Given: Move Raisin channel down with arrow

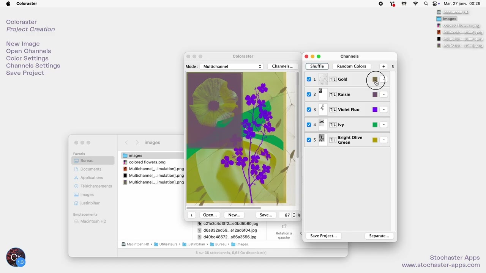Looking at the screenshot, I should tap(335, 94).
